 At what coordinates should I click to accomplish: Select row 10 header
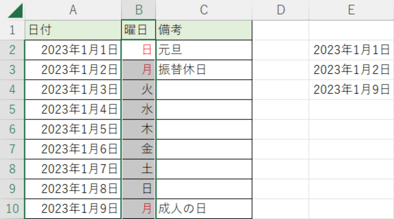12,209
